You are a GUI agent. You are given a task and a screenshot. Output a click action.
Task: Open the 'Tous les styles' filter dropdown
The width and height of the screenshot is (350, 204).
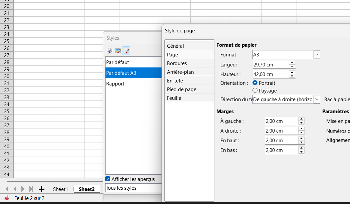click(x=133, y=188)
